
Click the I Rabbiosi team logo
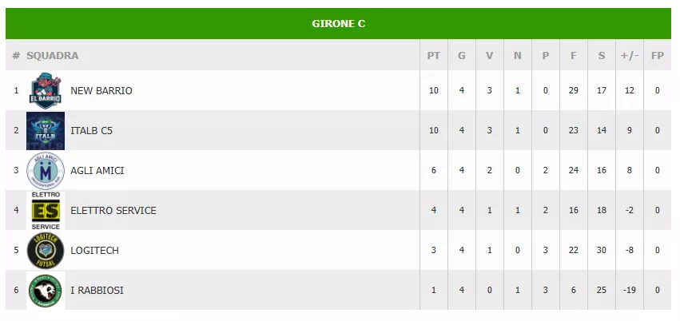pos(46,291)
